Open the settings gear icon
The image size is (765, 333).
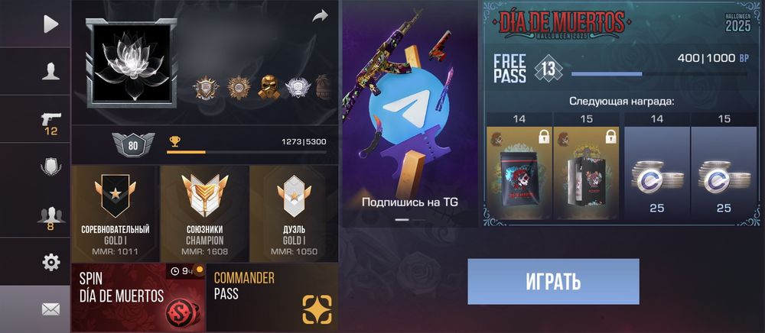pyautogui.click(x=50, y=263)
